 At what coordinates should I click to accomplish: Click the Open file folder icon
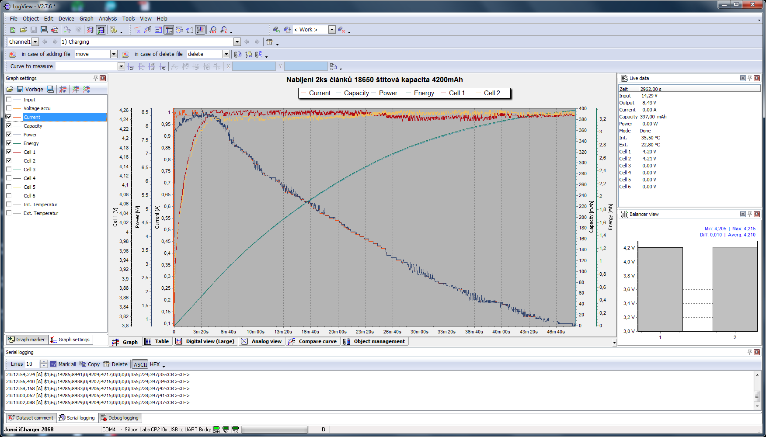click(x=23, y=30)
